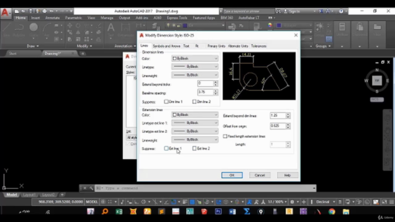Open Photoshop from the taskbar
Image resolution: width=395 pixels, height=222 pixels.
(x=218, y=212)
